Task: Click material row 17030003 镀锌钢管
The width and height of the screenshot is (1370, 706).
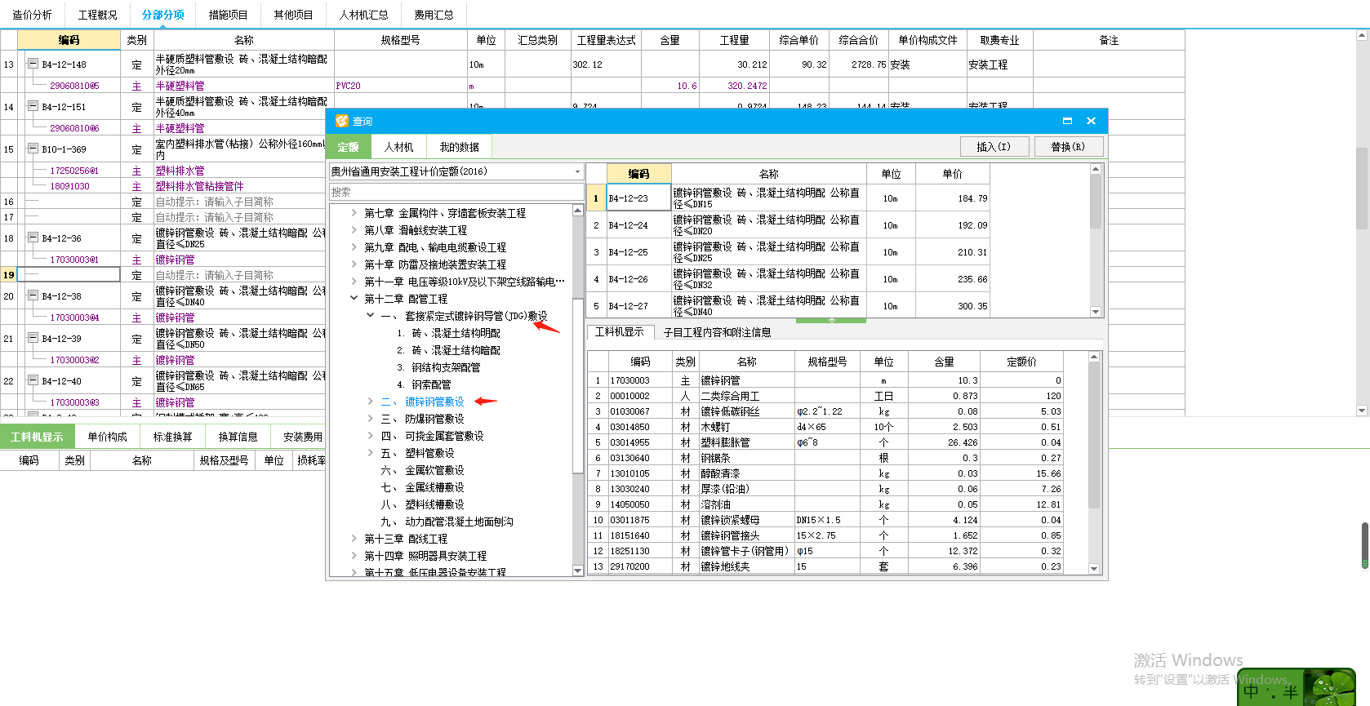Action: click(825, 380)
